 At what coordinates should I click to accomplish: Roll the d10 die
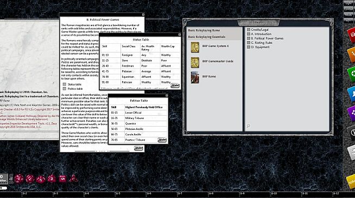coord(41,179)
